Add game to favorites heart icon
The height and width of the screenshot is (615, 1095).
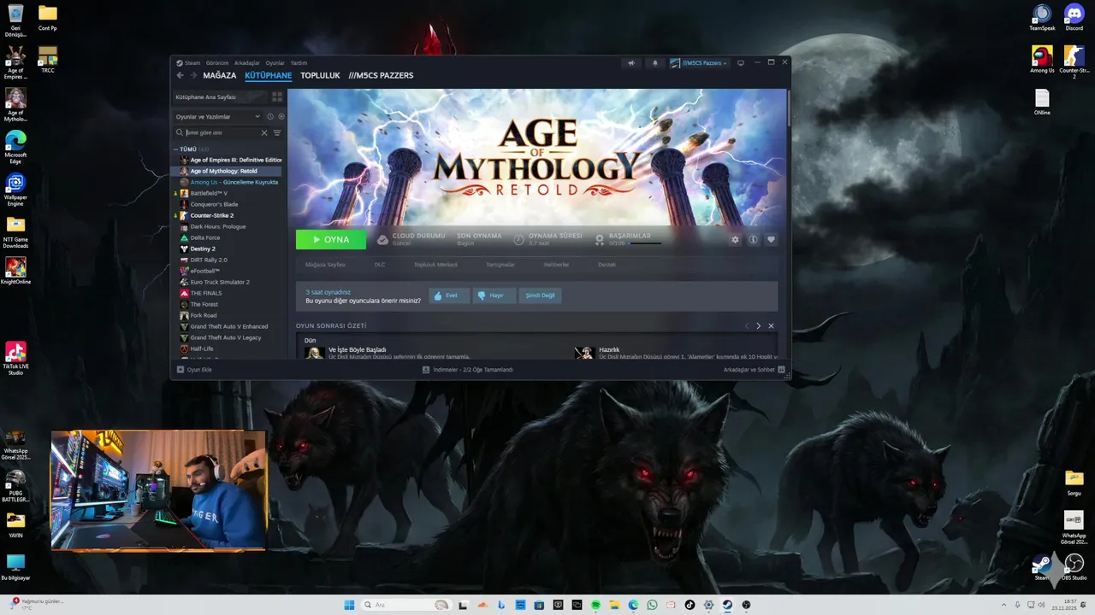[x=771, y=240]
